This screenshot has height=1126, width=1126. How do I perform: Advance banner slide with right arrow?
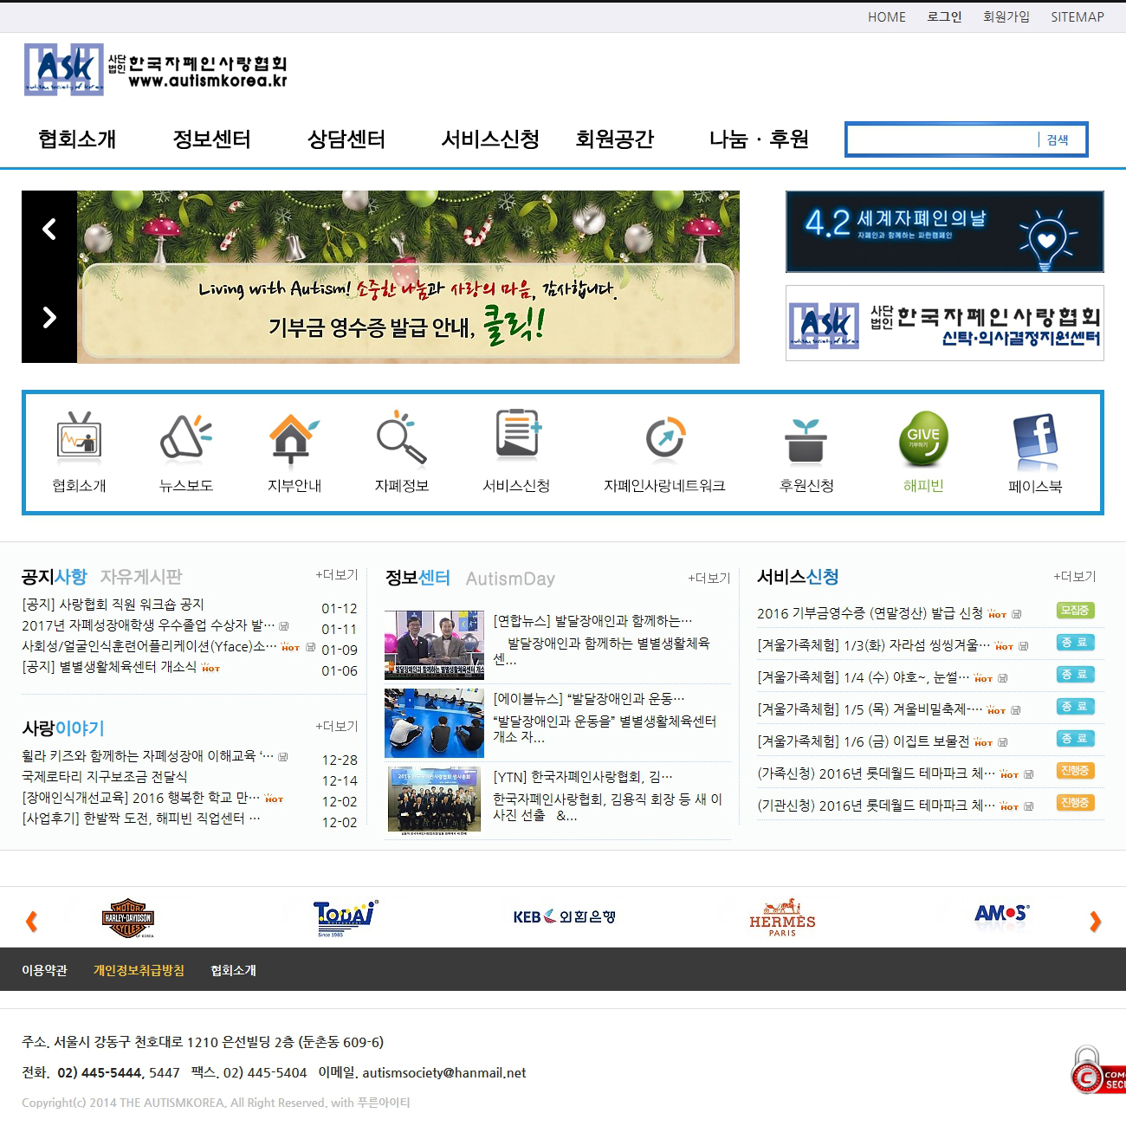point(49,318)
